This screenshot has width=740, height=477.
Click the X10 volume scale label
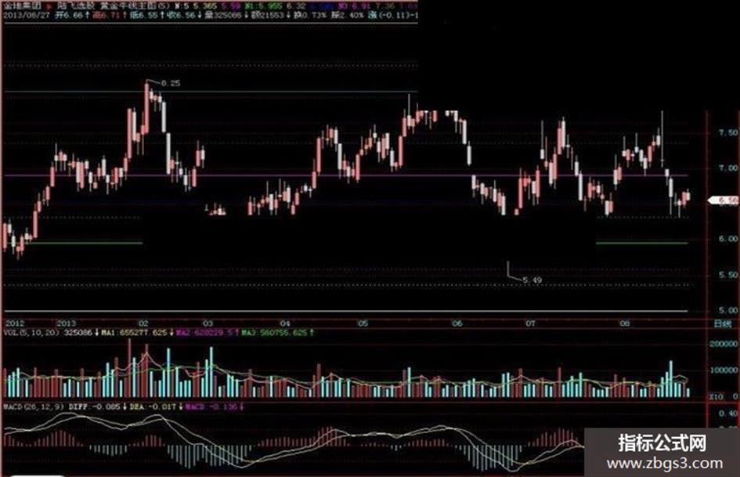[x=716, y=396]
